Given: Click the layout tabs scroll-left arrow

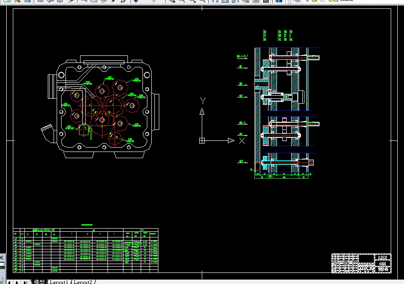Looking at the screenshot, I should tap(9, 282).
